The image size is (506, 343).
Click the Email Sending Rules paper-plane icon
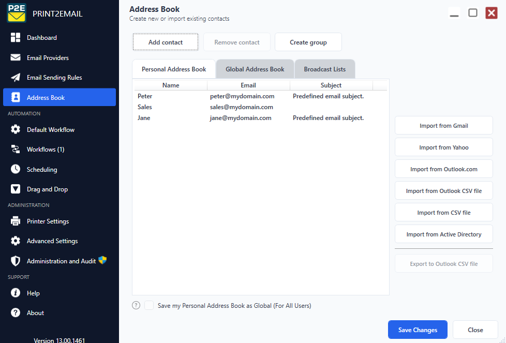click(x=15, y=78)
